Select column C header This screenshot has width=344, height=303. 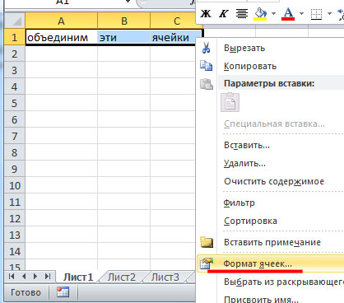[x=177, y=21]
